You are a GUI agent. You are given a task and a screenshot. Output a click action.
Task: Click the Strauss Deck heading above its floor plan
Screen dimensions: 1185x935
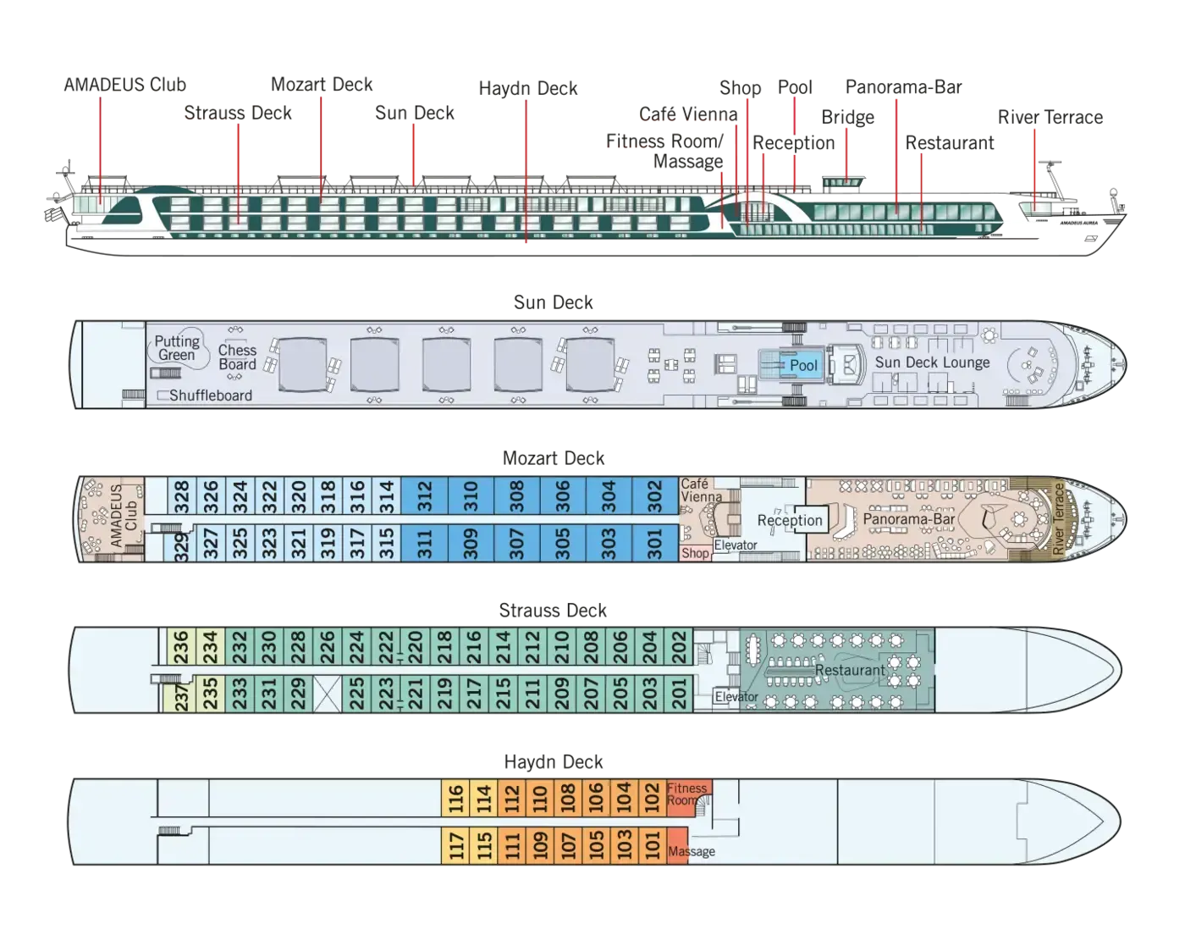553,611
